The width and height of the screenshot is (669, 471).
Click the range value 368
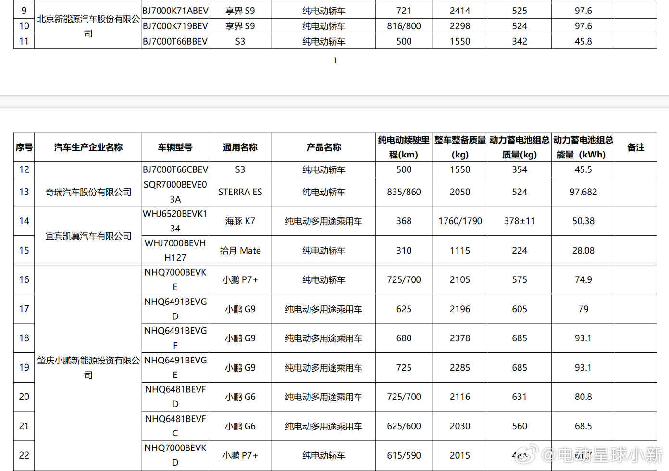click(x=404, y=221)
